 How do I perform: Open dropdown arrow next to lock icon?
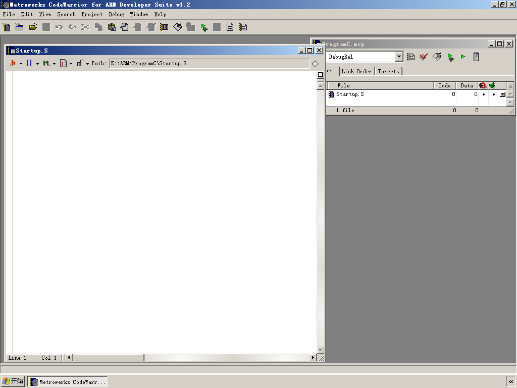tap(88, 64)
